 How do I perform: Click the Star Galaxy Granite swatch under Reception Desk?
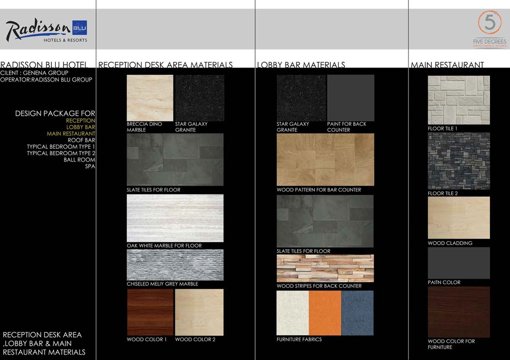tap(199, 98)
